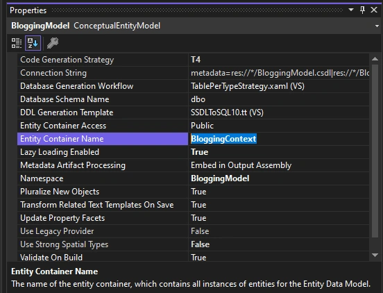The image size is (383, 293).
Task: Select the Use Strong Spatial Types False value
Action: tap(279, 244)
